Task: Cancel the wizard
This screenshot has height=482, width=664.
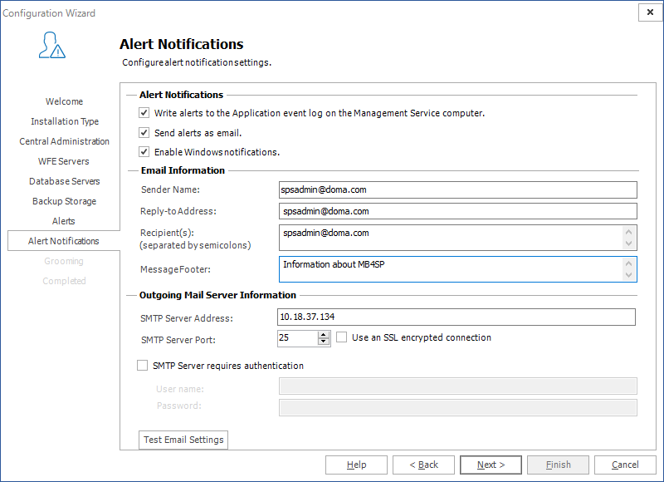Action: pos(625,465)
